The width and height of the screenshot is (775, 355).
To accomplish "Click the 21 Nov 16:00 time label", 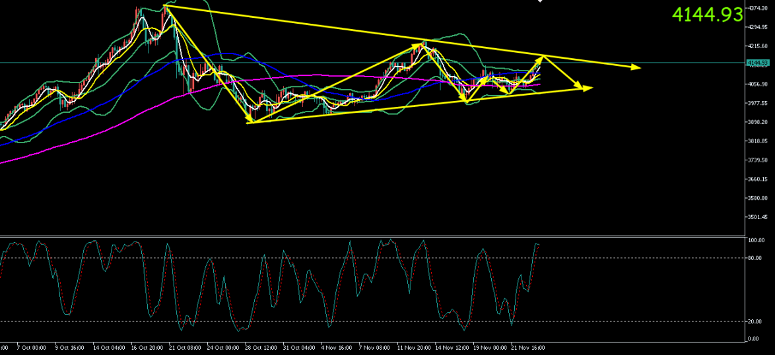I will tap(527, 347).
